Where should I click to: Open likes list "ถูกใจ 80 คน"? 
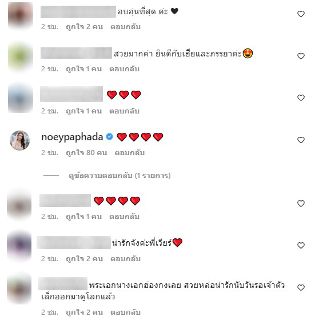(x=86, y=153)
